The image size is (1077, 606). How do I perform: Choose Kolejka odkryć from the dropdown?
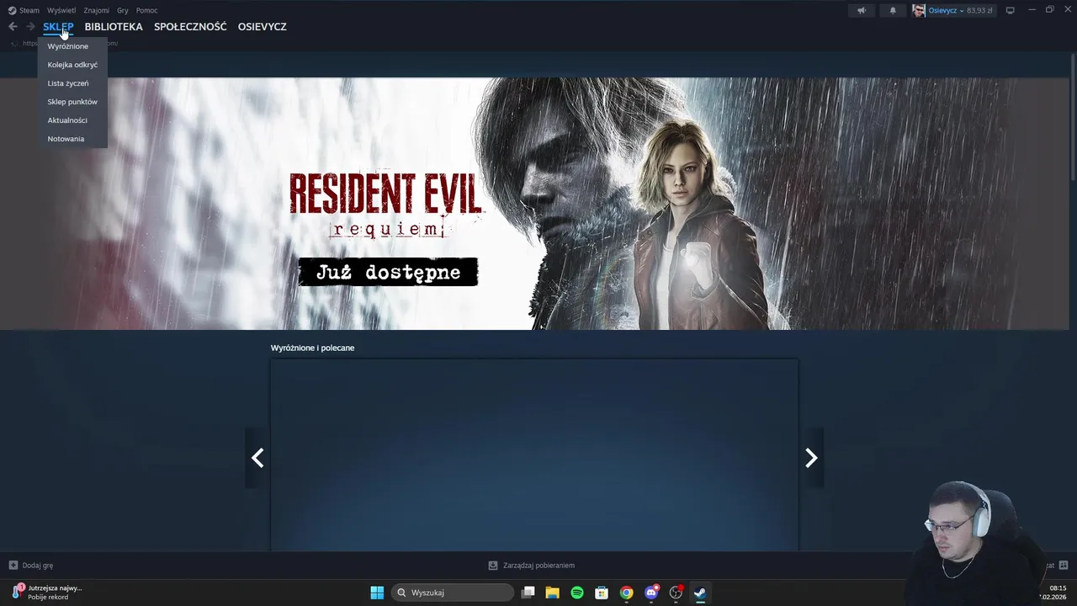72,65
